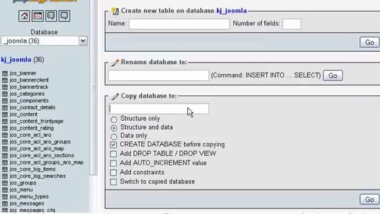This screenshot has height=214, width=380.
Task: Open the jos_core_acl_aro_sections table
Action: (42, 156)
